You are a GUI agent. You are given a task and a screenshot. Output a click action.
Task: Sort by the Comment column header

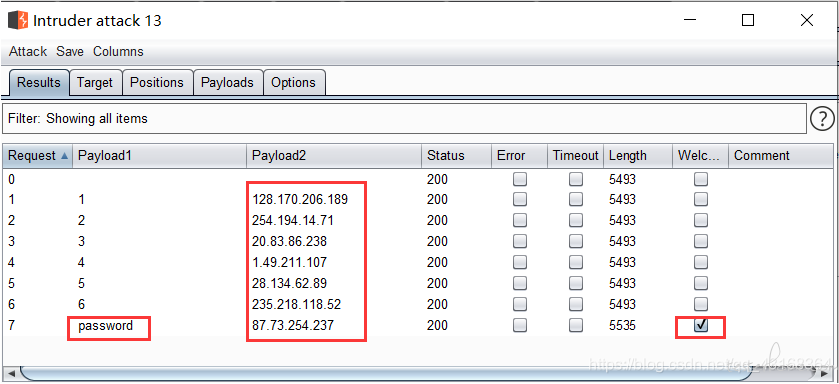tap(781, 156)
